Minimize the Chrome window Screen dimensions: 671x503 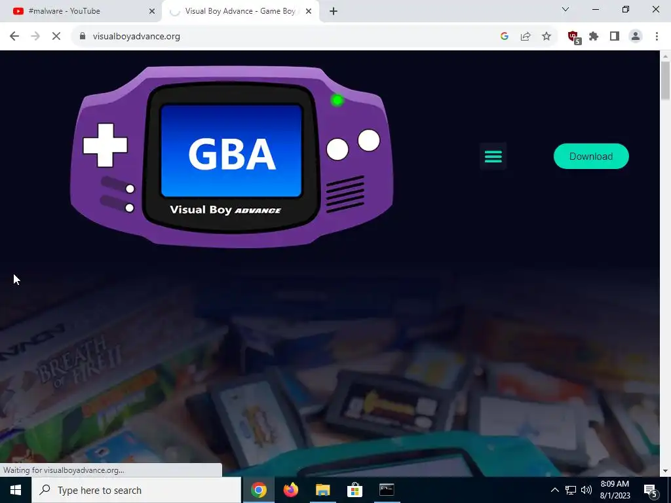[595, 9]
